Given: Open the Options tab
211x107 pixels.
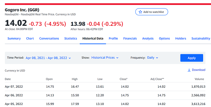Looking at the screenshot, I should click(x=164, y=38).
